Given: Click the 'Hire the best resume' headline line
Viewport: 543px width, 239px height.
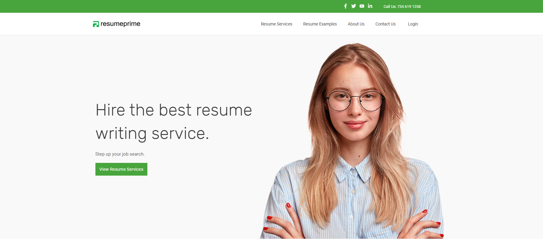Looking at the screenshot, I should 174,110.
